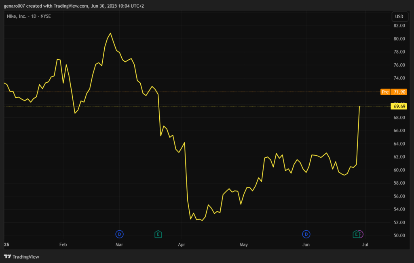Click the Jul label on time axis
The height and width of the screenshot is (263, 414).
coord(365,244)
